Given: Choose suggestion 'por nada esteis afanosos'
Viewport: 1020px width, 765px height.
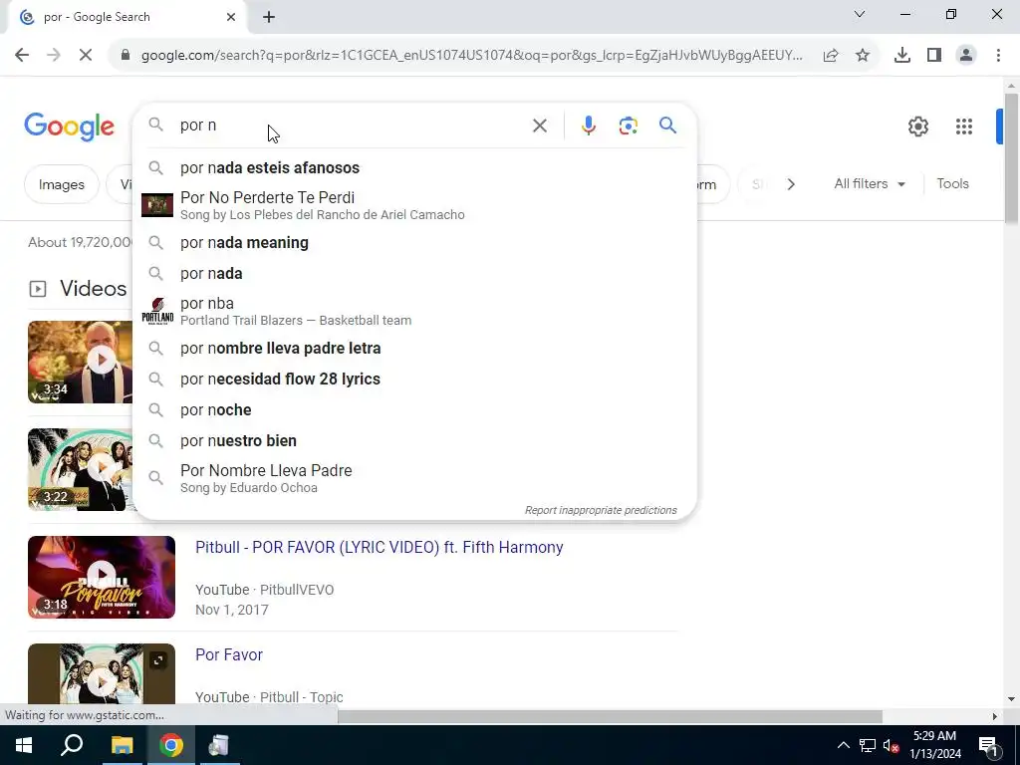Looking at the screenshot, I should click(x=414, y=167).
